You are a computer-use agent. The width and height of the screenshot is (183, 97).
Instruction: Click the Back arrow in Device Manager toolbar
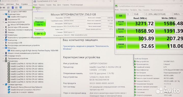1,8
